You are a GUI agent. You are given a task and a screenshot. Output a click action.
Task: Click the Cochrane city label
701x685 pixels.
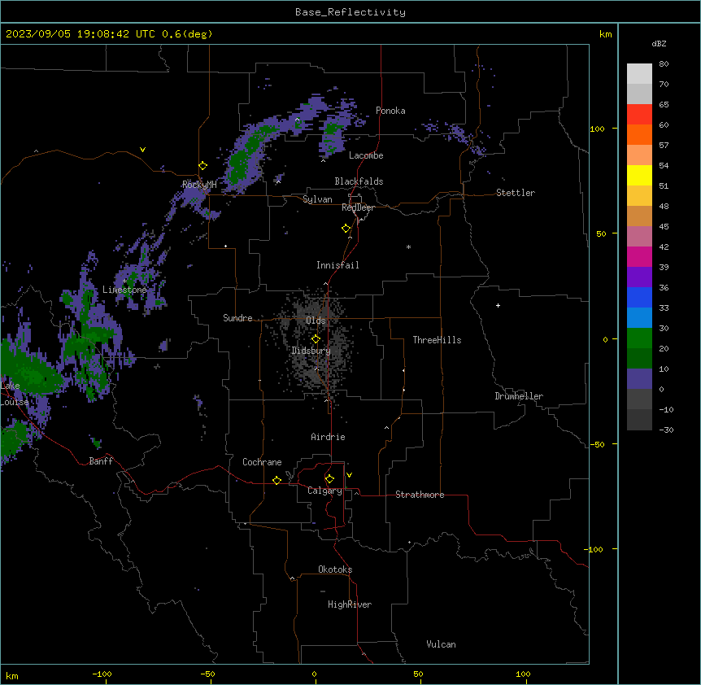[x=262, y=462]
